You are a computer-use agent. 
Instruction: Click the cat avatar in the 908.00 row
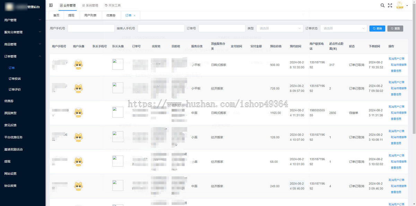coord(79,65)
